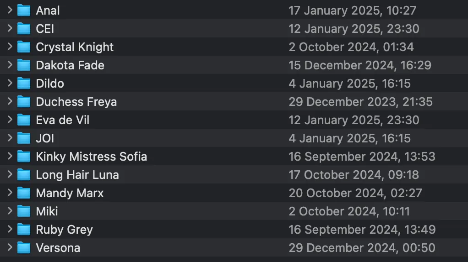The height and width of the screenshot is (262, 468).
Task: Select date 16 September 2024, 13:49
Action: 362,230
